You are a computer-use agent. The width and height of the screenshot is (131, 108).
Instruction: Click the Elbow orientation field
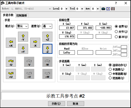[85, 53]
